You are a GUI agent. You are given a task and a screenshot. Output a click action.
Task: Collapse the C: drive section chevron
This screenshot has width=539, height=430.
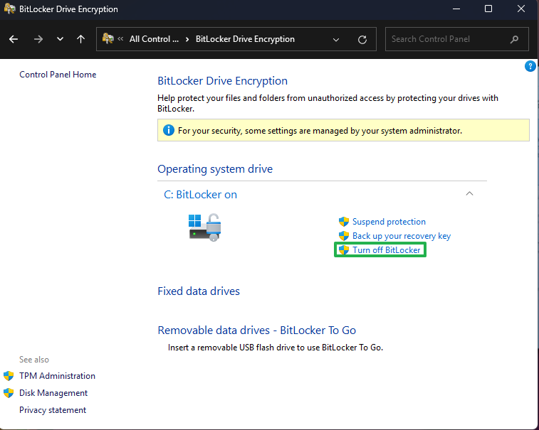pos(469,194)
